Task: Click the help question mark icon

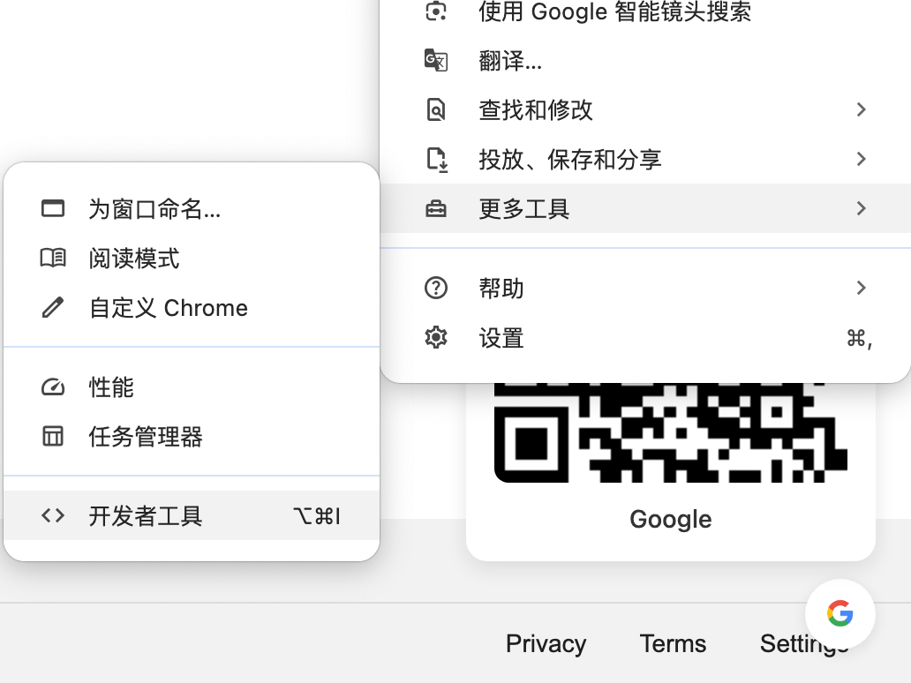Action: point(436,289)
